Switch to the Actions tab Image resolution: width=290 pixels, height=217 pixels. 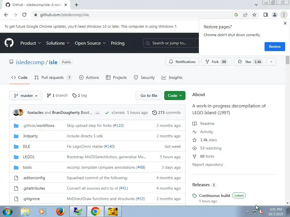[89, 77]
